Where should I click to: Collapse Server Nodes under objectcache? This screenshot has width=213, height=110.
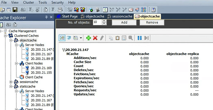click(x=16, y=45)
